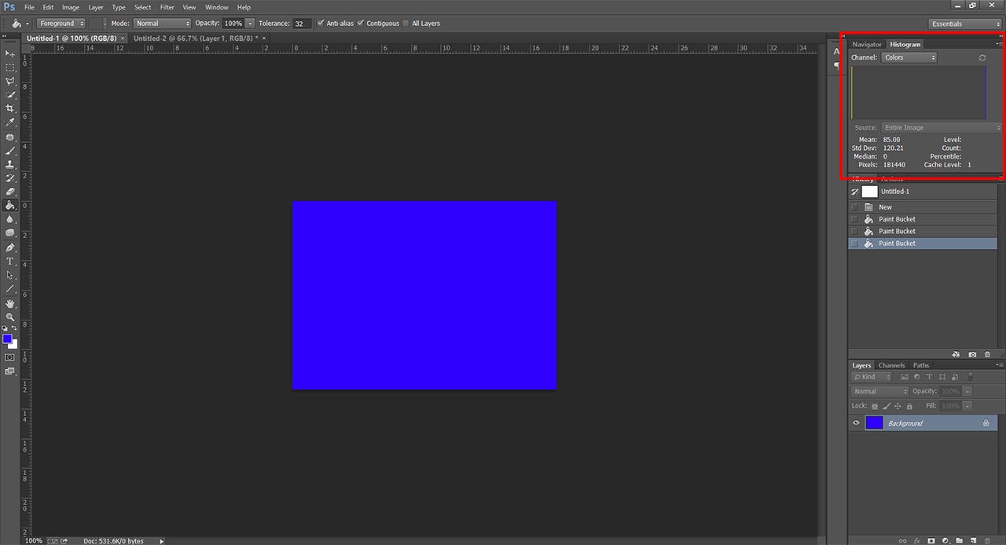1006x545 pixels.
Task: Open the histogram Channel dropdown
Action: (909, 57)
